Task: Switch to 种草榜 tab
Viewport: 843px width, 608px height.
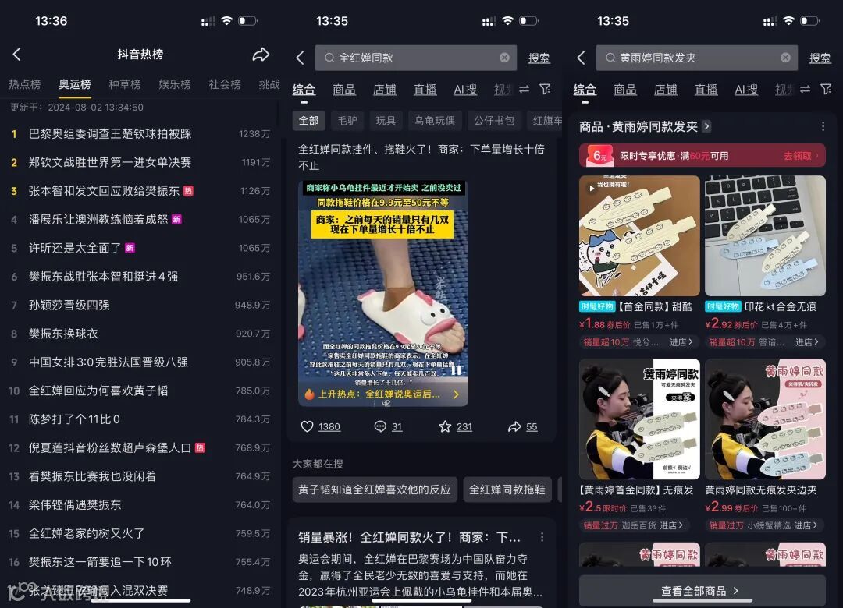Action: coord(125,84)
